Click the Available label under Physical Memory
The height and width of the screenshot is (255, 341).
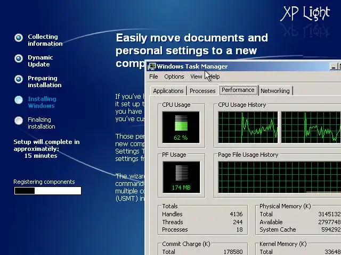click(271, 222)
